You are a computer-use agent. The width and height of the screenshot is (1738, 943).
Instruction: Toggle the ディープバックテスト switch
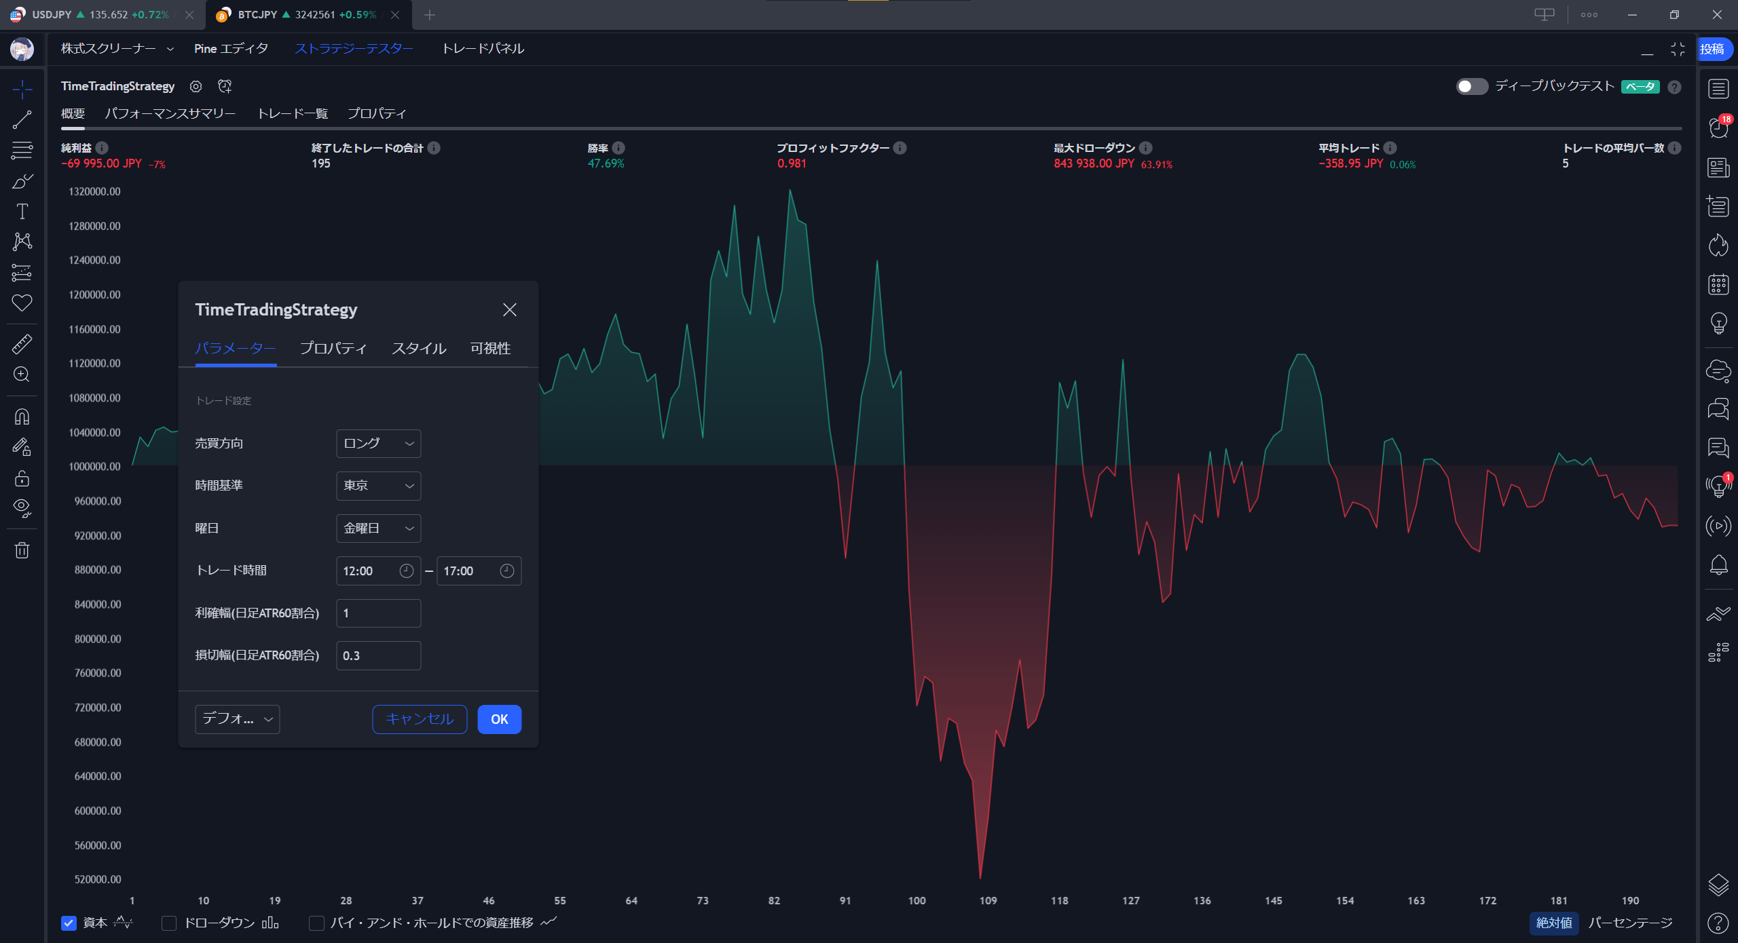pyautogui.click(x=1471, y=86)
